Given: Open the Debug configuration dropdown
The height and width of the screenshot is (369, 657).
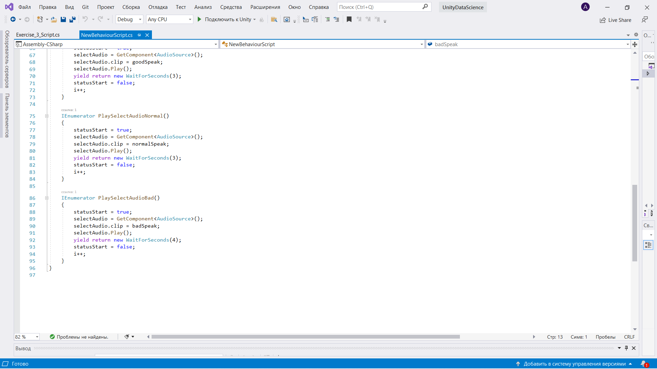Looking at the screenshot, I should click(129, 19).
